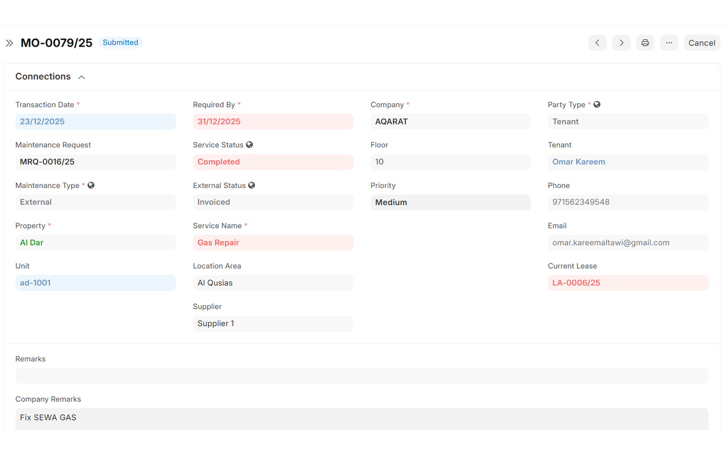728x455 pixels.
Task: Click the globe icon next to Party Type
Action: 597,104
